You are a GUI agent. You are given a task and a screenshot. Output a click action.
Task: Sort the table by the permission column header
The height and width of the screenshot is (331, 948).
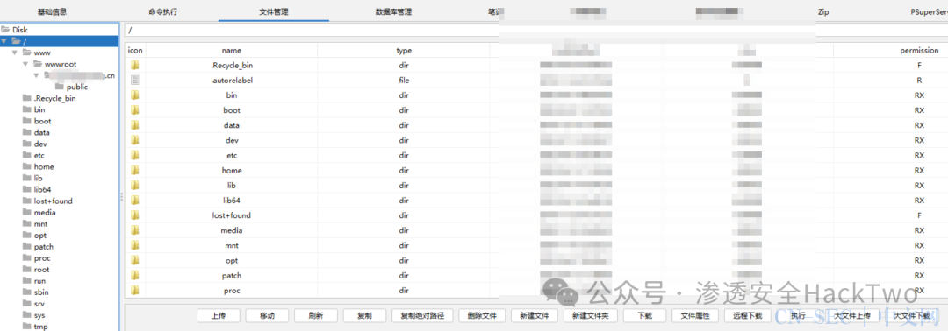(919, 51)
